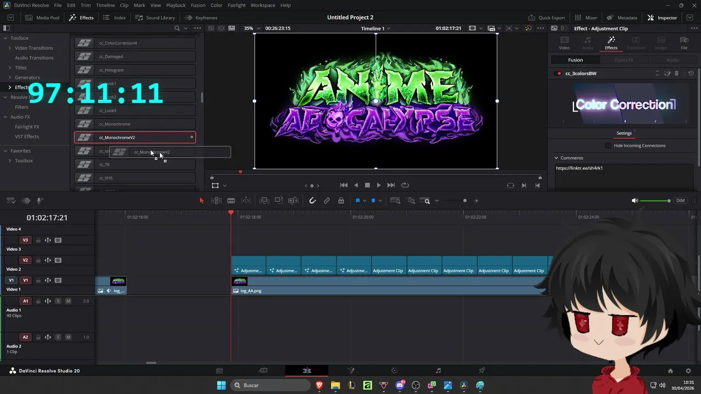Switch to the Inspector File tab
Viewport: 701px width, 394px height.
pos(684,43)
